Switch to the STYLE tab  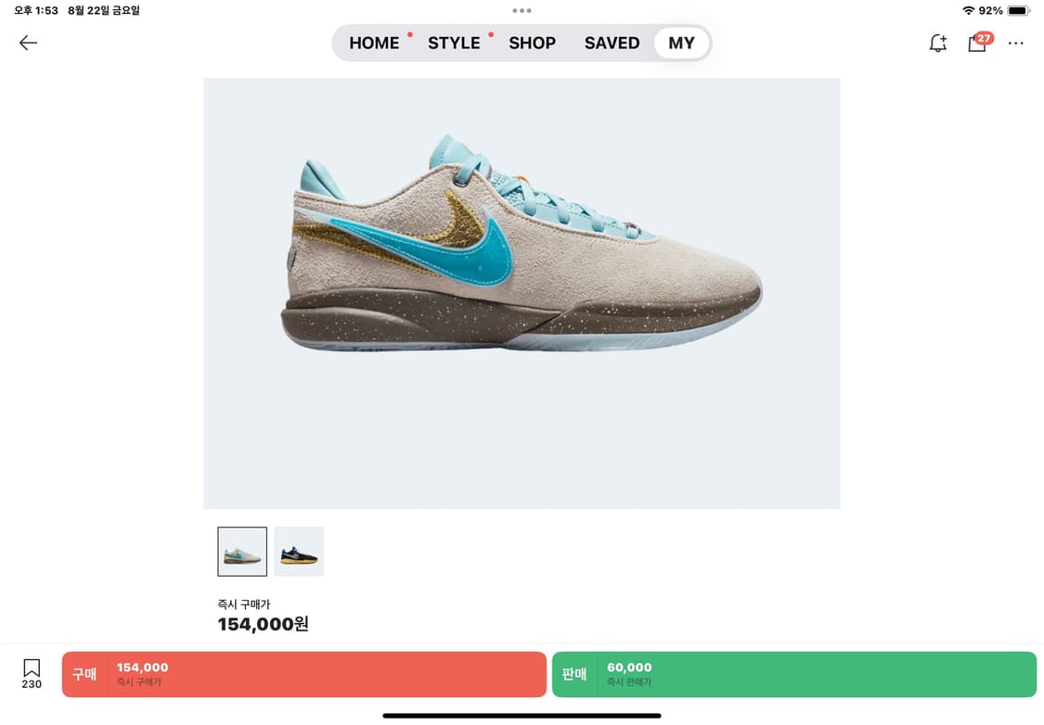pyautogui.click(x=454, y=44)
